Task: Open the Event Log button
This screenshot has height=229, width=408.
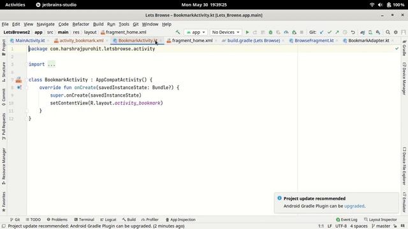Action: [x=346, y=219]
